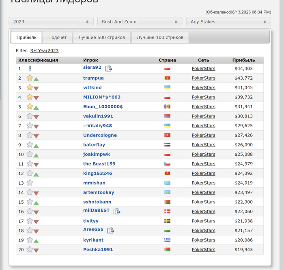Open player artemtookay's profile
Viewport: 284px width, 270px height.
pyautogui.click(x=99, y=192)
